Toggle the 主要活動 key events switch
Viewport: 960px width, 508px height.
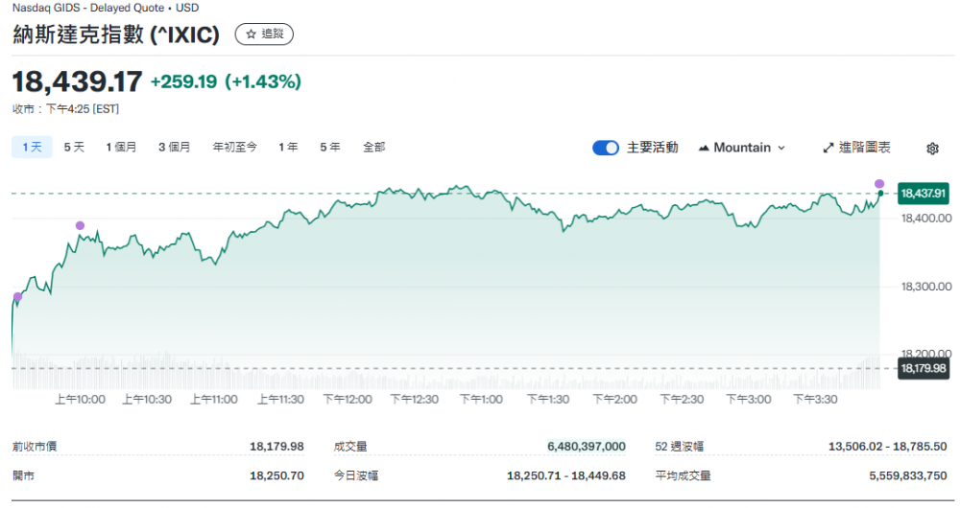coord(606,148)
